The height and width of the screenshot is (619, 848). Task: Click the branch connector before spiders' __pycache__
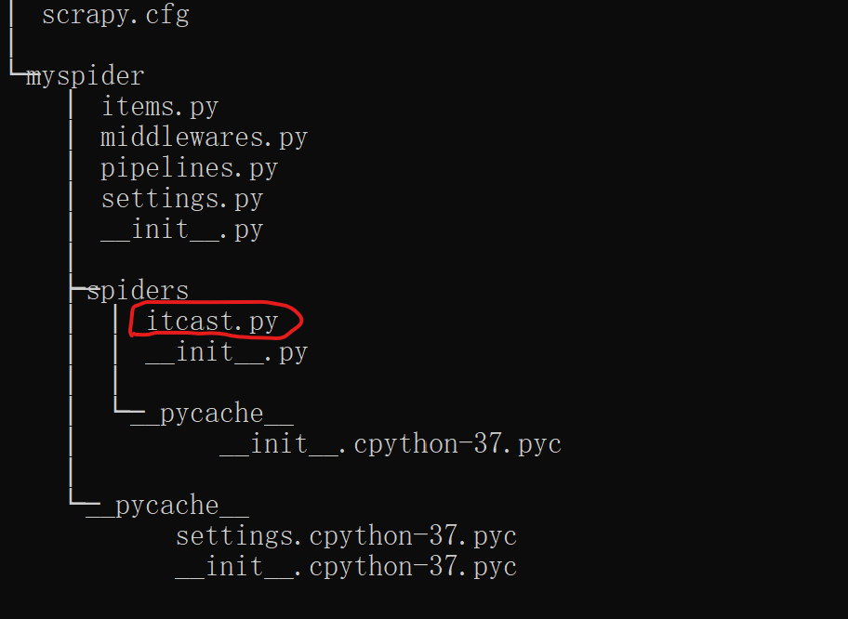point(124,408)
